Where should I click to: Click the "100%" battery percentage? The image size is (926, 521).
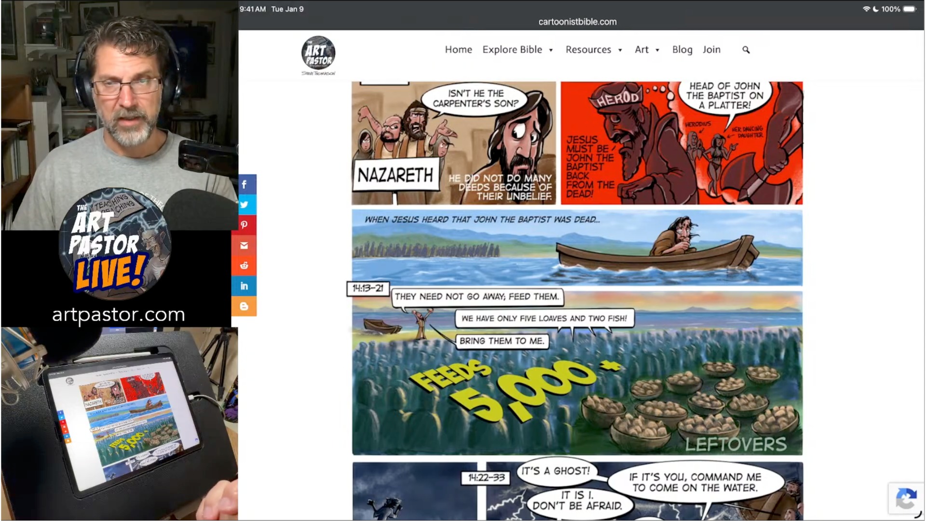(890, 9)
